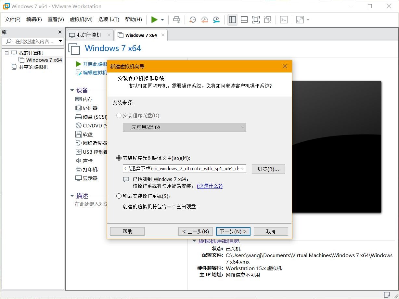Open the 编辑(E) menu

click(34, 19)
